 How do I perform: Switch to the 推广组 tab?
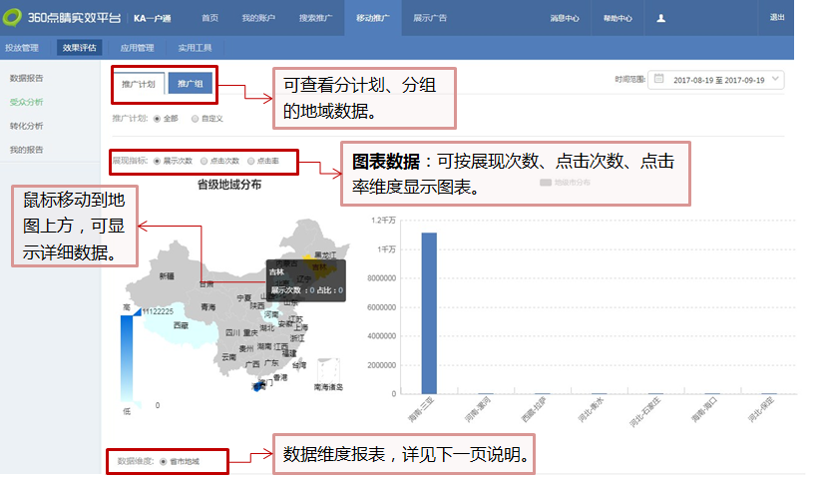click(190, 84)
